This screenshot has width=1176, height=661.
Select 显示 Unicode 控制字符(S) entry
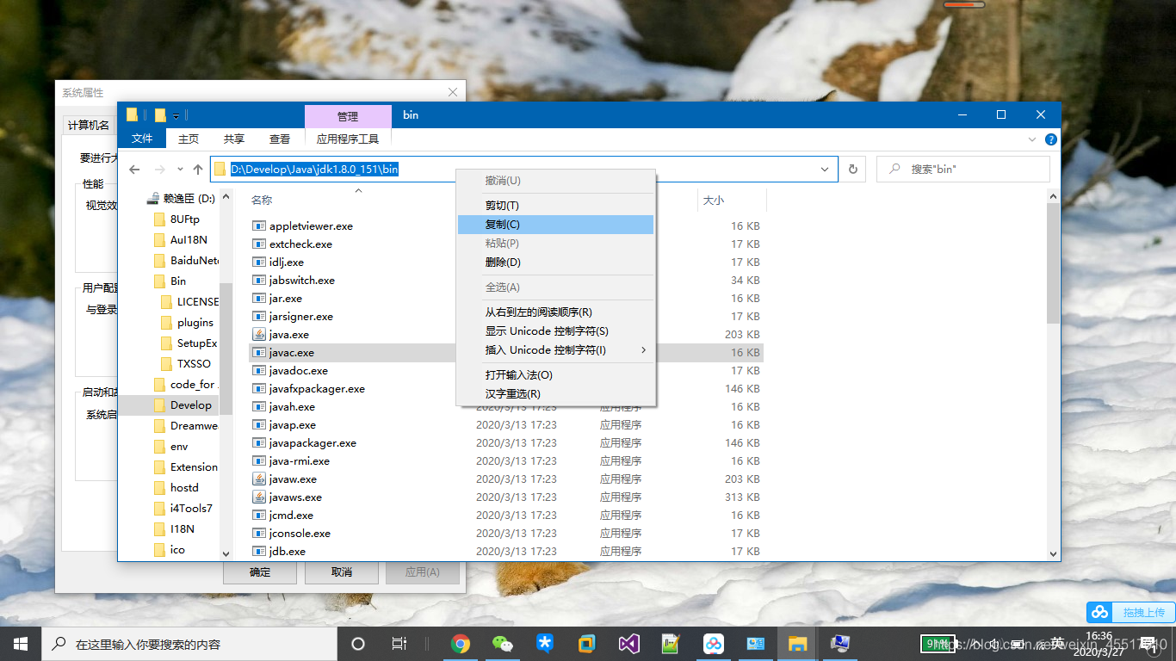[555, 331]
